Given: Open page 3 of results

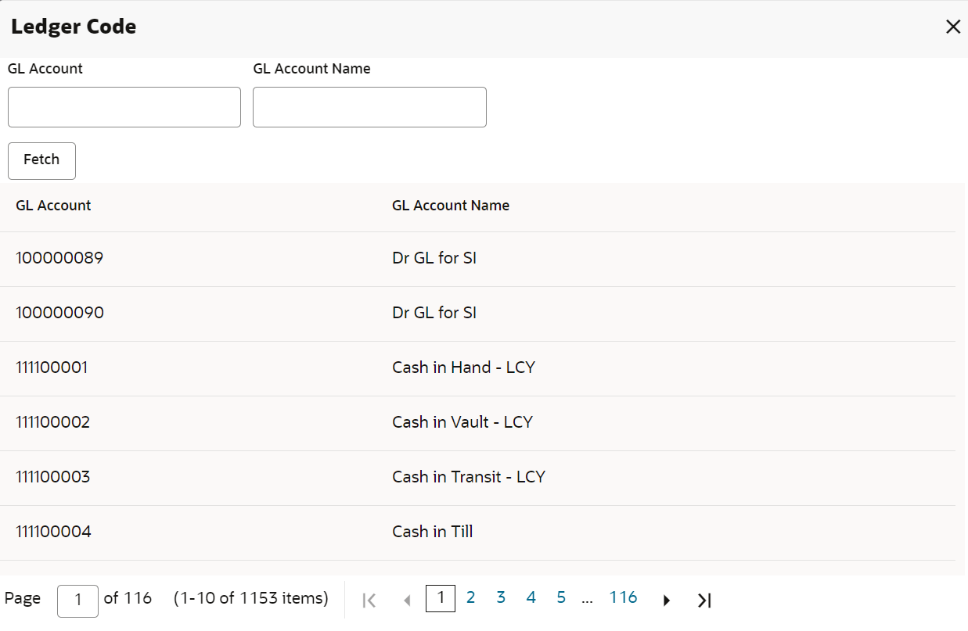Looking at the screenshot, I should (x=501, y=598).
